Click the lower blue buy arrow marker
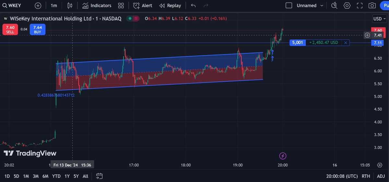 pyautogui.click(x=273, y=58)
